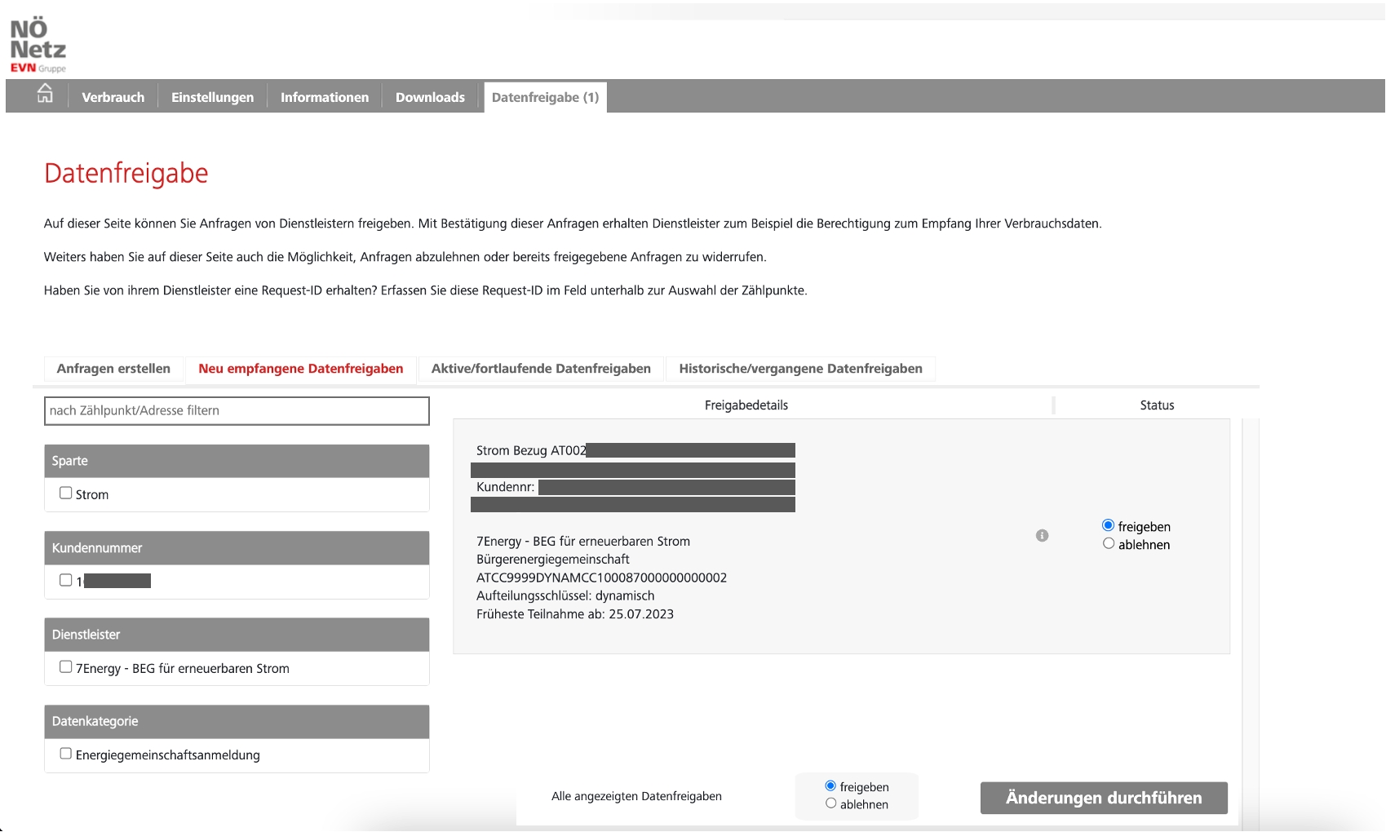
Task: Click the home icon in navigation bar
Action: click(x=45, y=95)
